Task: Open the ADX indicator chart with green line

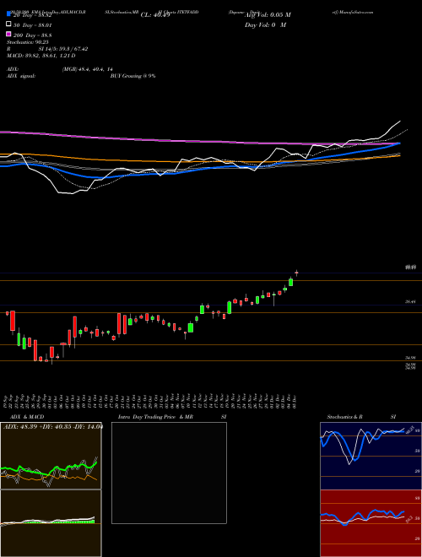Action: (x=51, y=456)
